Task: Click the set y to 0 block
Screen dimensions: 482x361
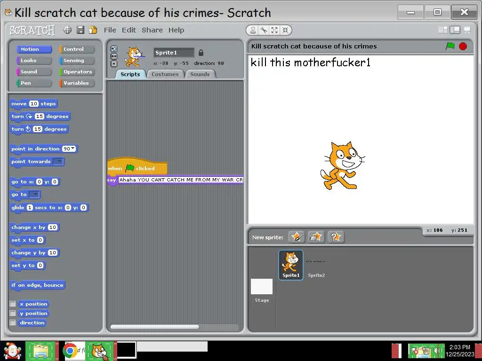Action: (28, 266)
